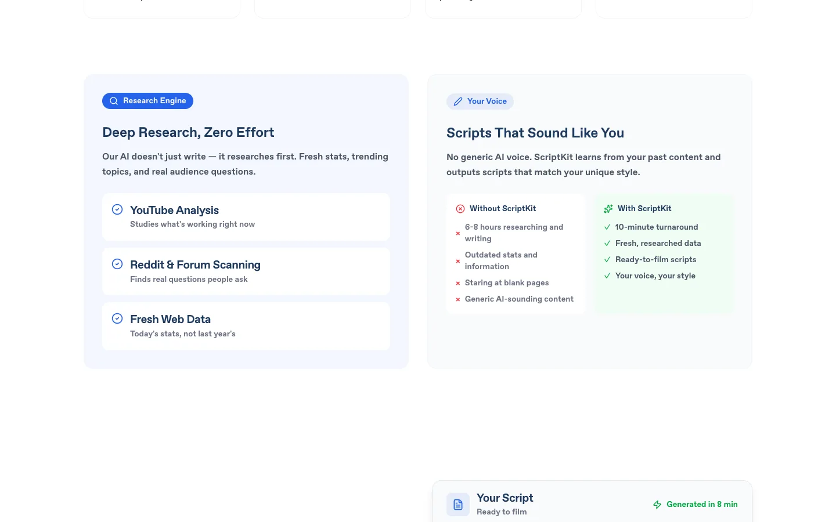The image size is (836, 522).
Task: Click 'Staring at blank pages' text
Action: point(507,282)
